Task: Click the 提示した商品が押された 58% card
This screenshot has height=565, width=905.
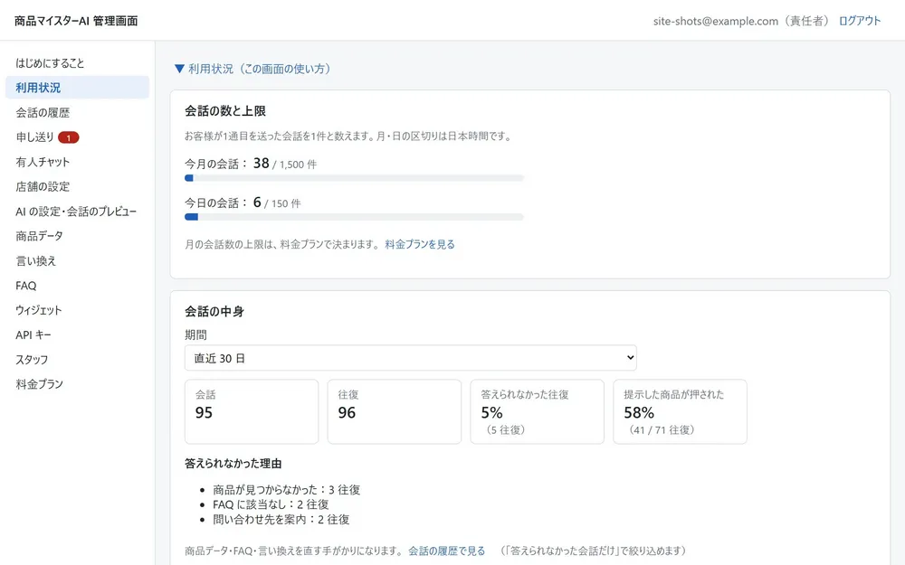Action: (680, 411)
